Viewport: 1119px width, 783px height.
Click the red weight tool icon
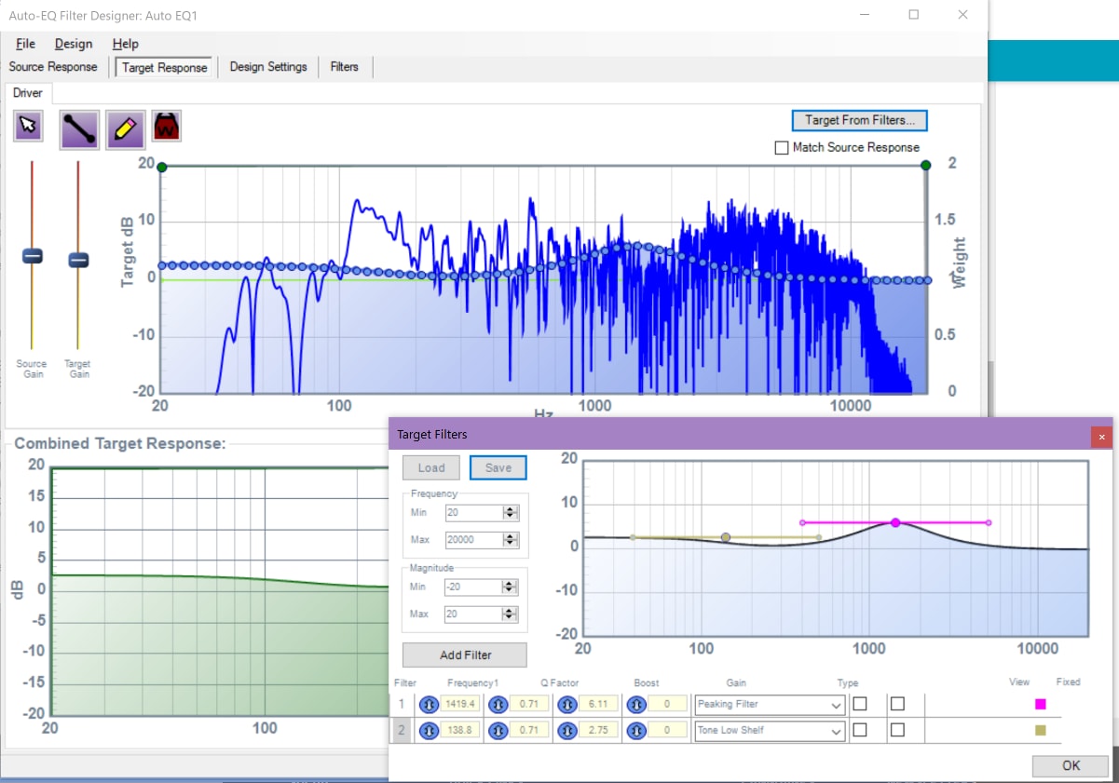[167, 126]
